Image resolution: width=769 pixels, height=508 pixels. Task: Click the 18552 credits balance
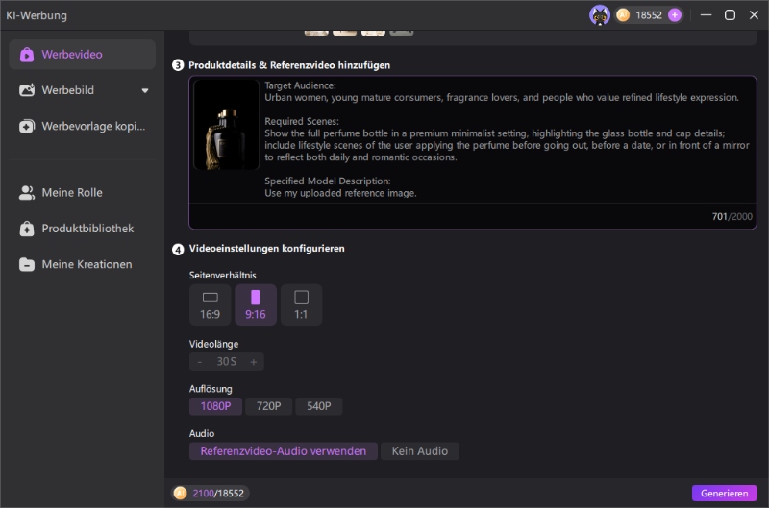coord(649,15)
